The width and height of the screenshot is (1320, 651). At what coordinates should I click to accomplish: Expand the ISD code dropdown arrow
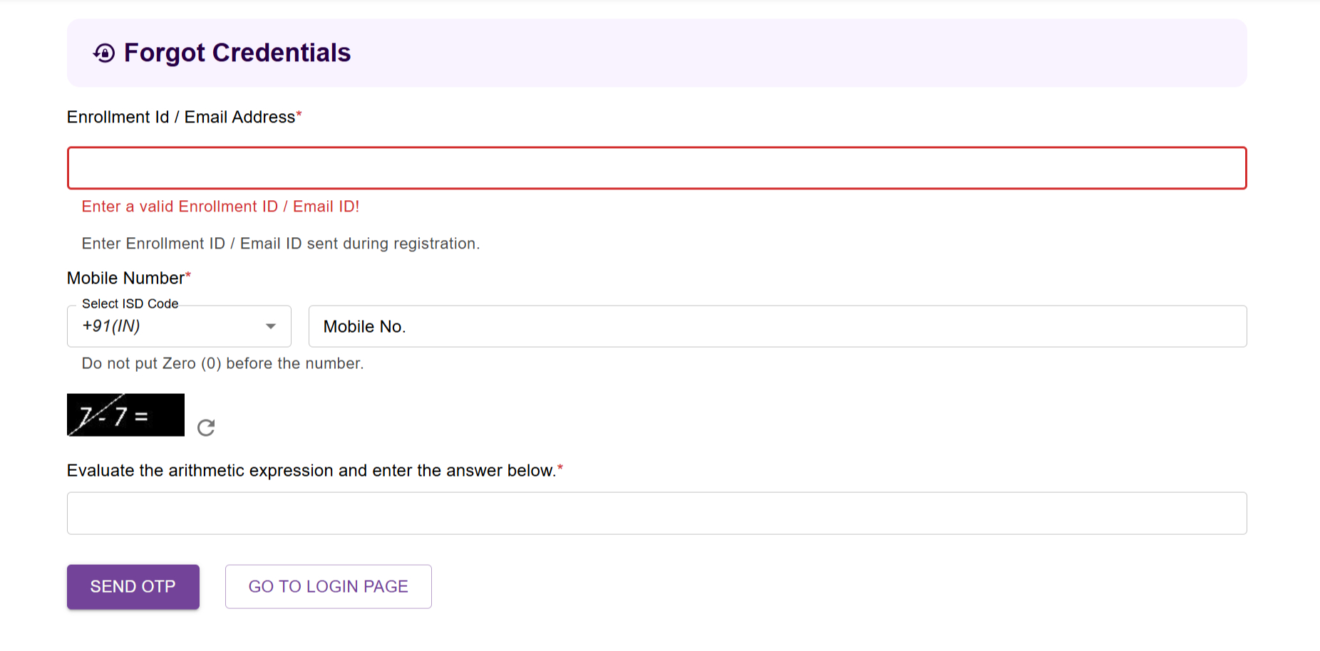[271, 326]
